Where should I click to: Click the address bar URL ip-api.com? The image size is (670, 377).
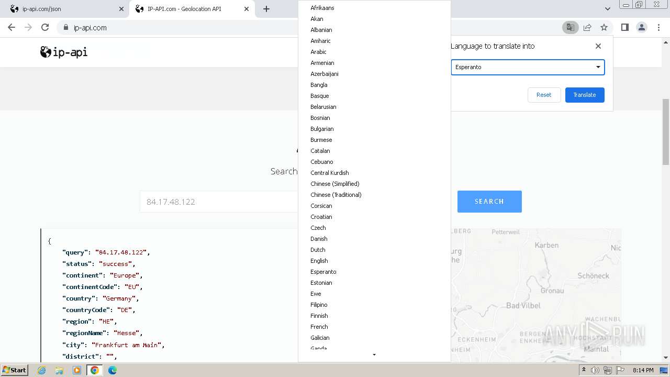click(x=90, y=28)
